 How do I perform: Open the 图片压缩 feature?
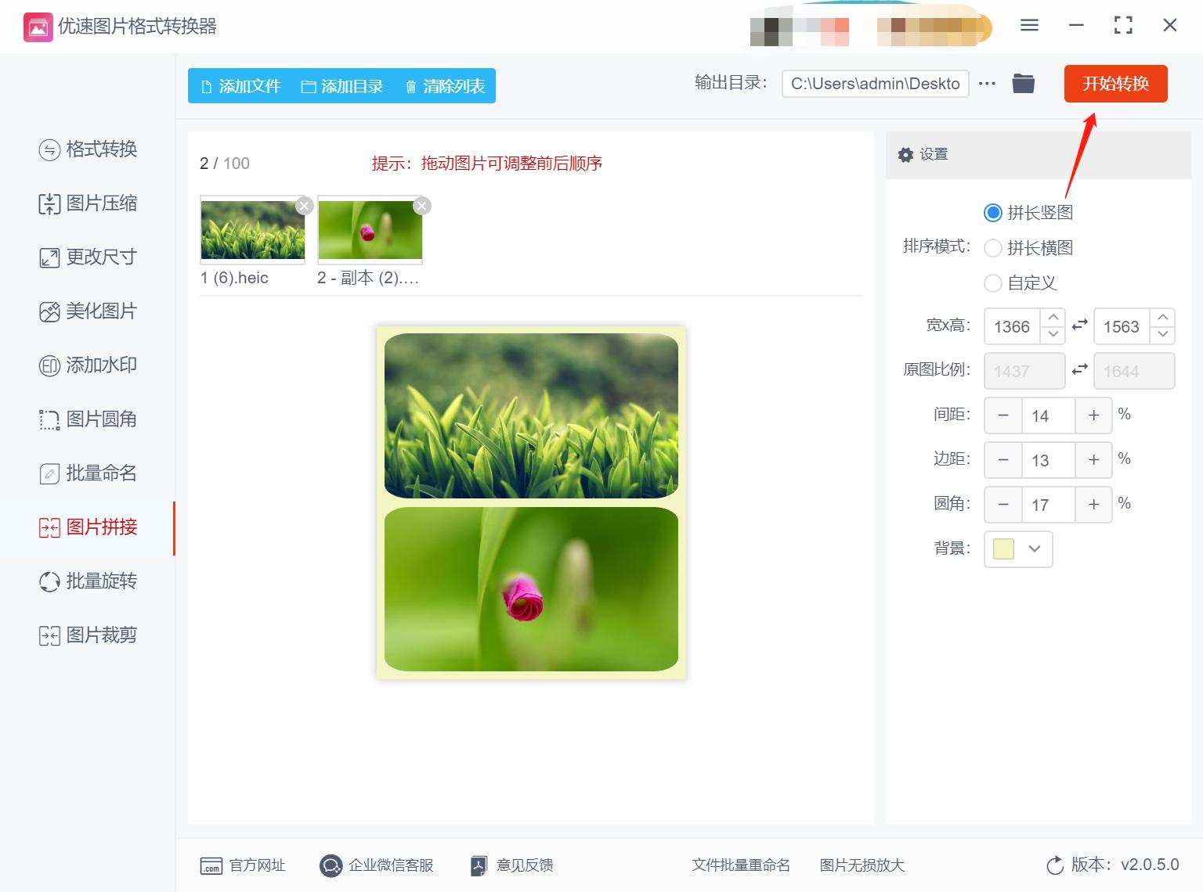coord(87,203)
